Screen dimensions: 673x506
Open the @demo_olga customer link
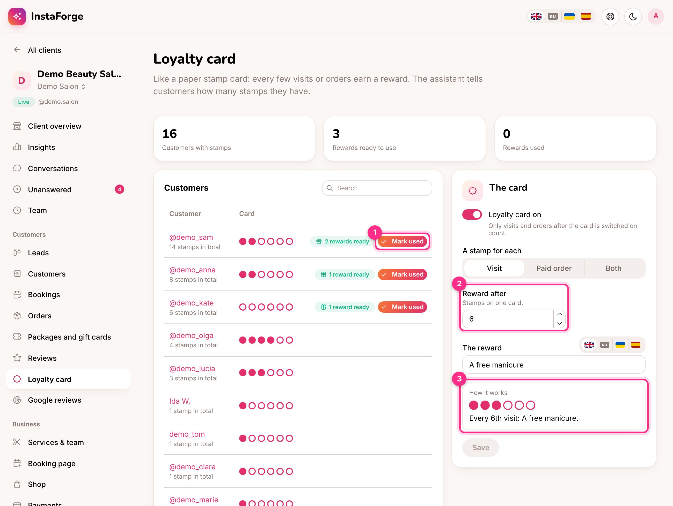(x=191, y=336)
